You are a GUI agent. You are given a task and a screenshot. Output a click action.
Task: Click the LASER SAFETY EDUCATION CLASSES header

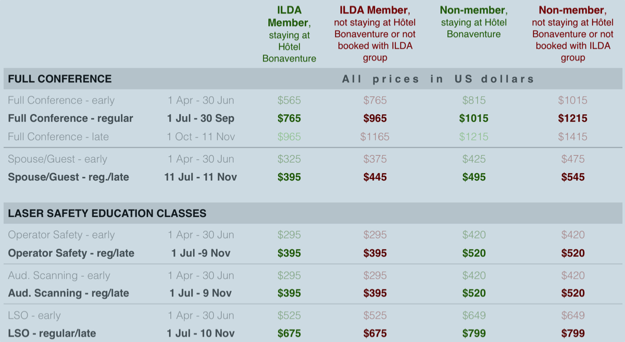click(107, 213)
